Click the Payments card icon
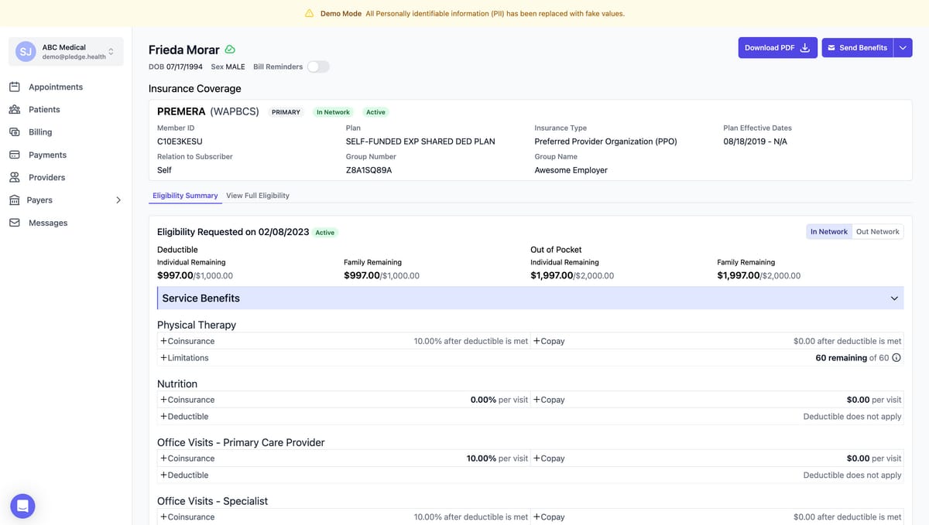 15,155
